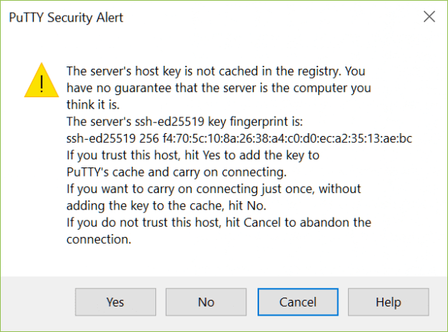448x332 pixels.
Task: Click the 'PuTTY's cache and carry on' line
Action: pyautogui.click(x=176, y=172)
